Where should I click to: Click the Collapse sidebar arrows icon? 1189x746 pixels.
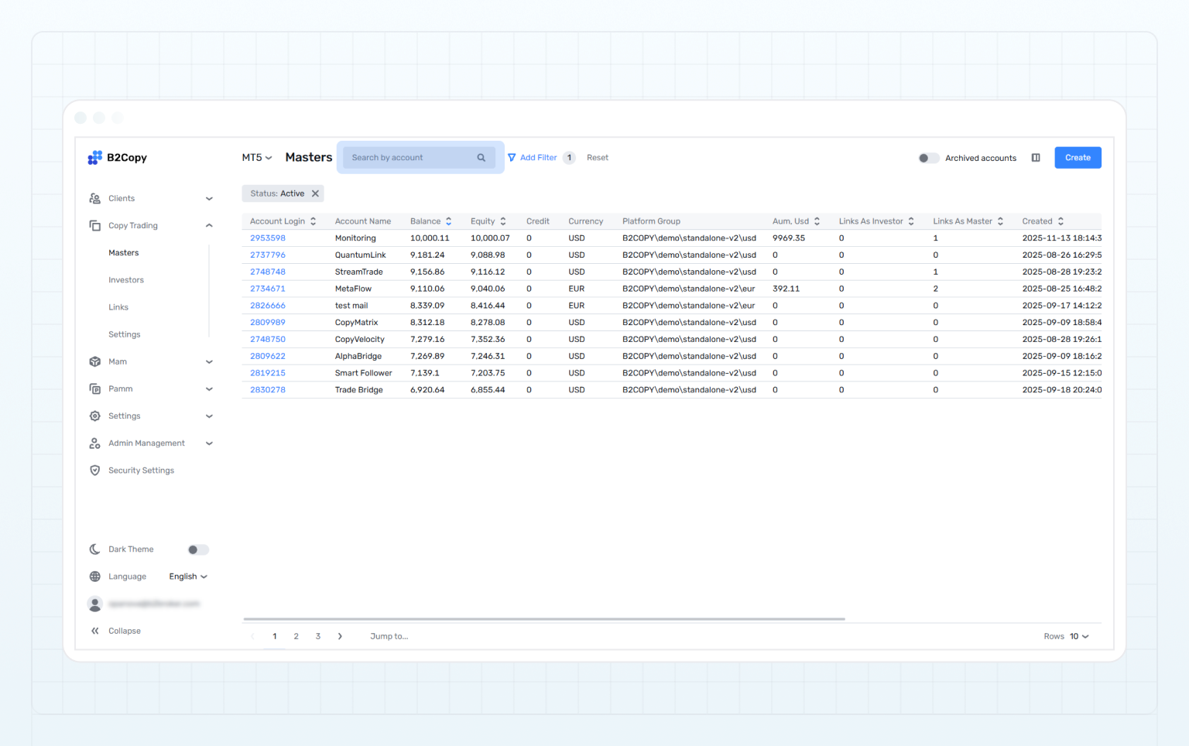95,631
